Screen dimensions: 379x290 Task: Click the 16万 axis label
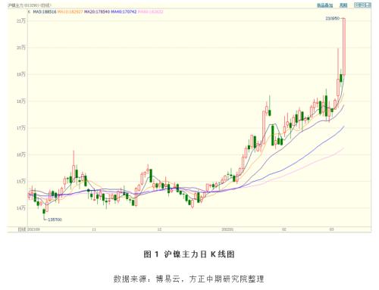(21, 154)
